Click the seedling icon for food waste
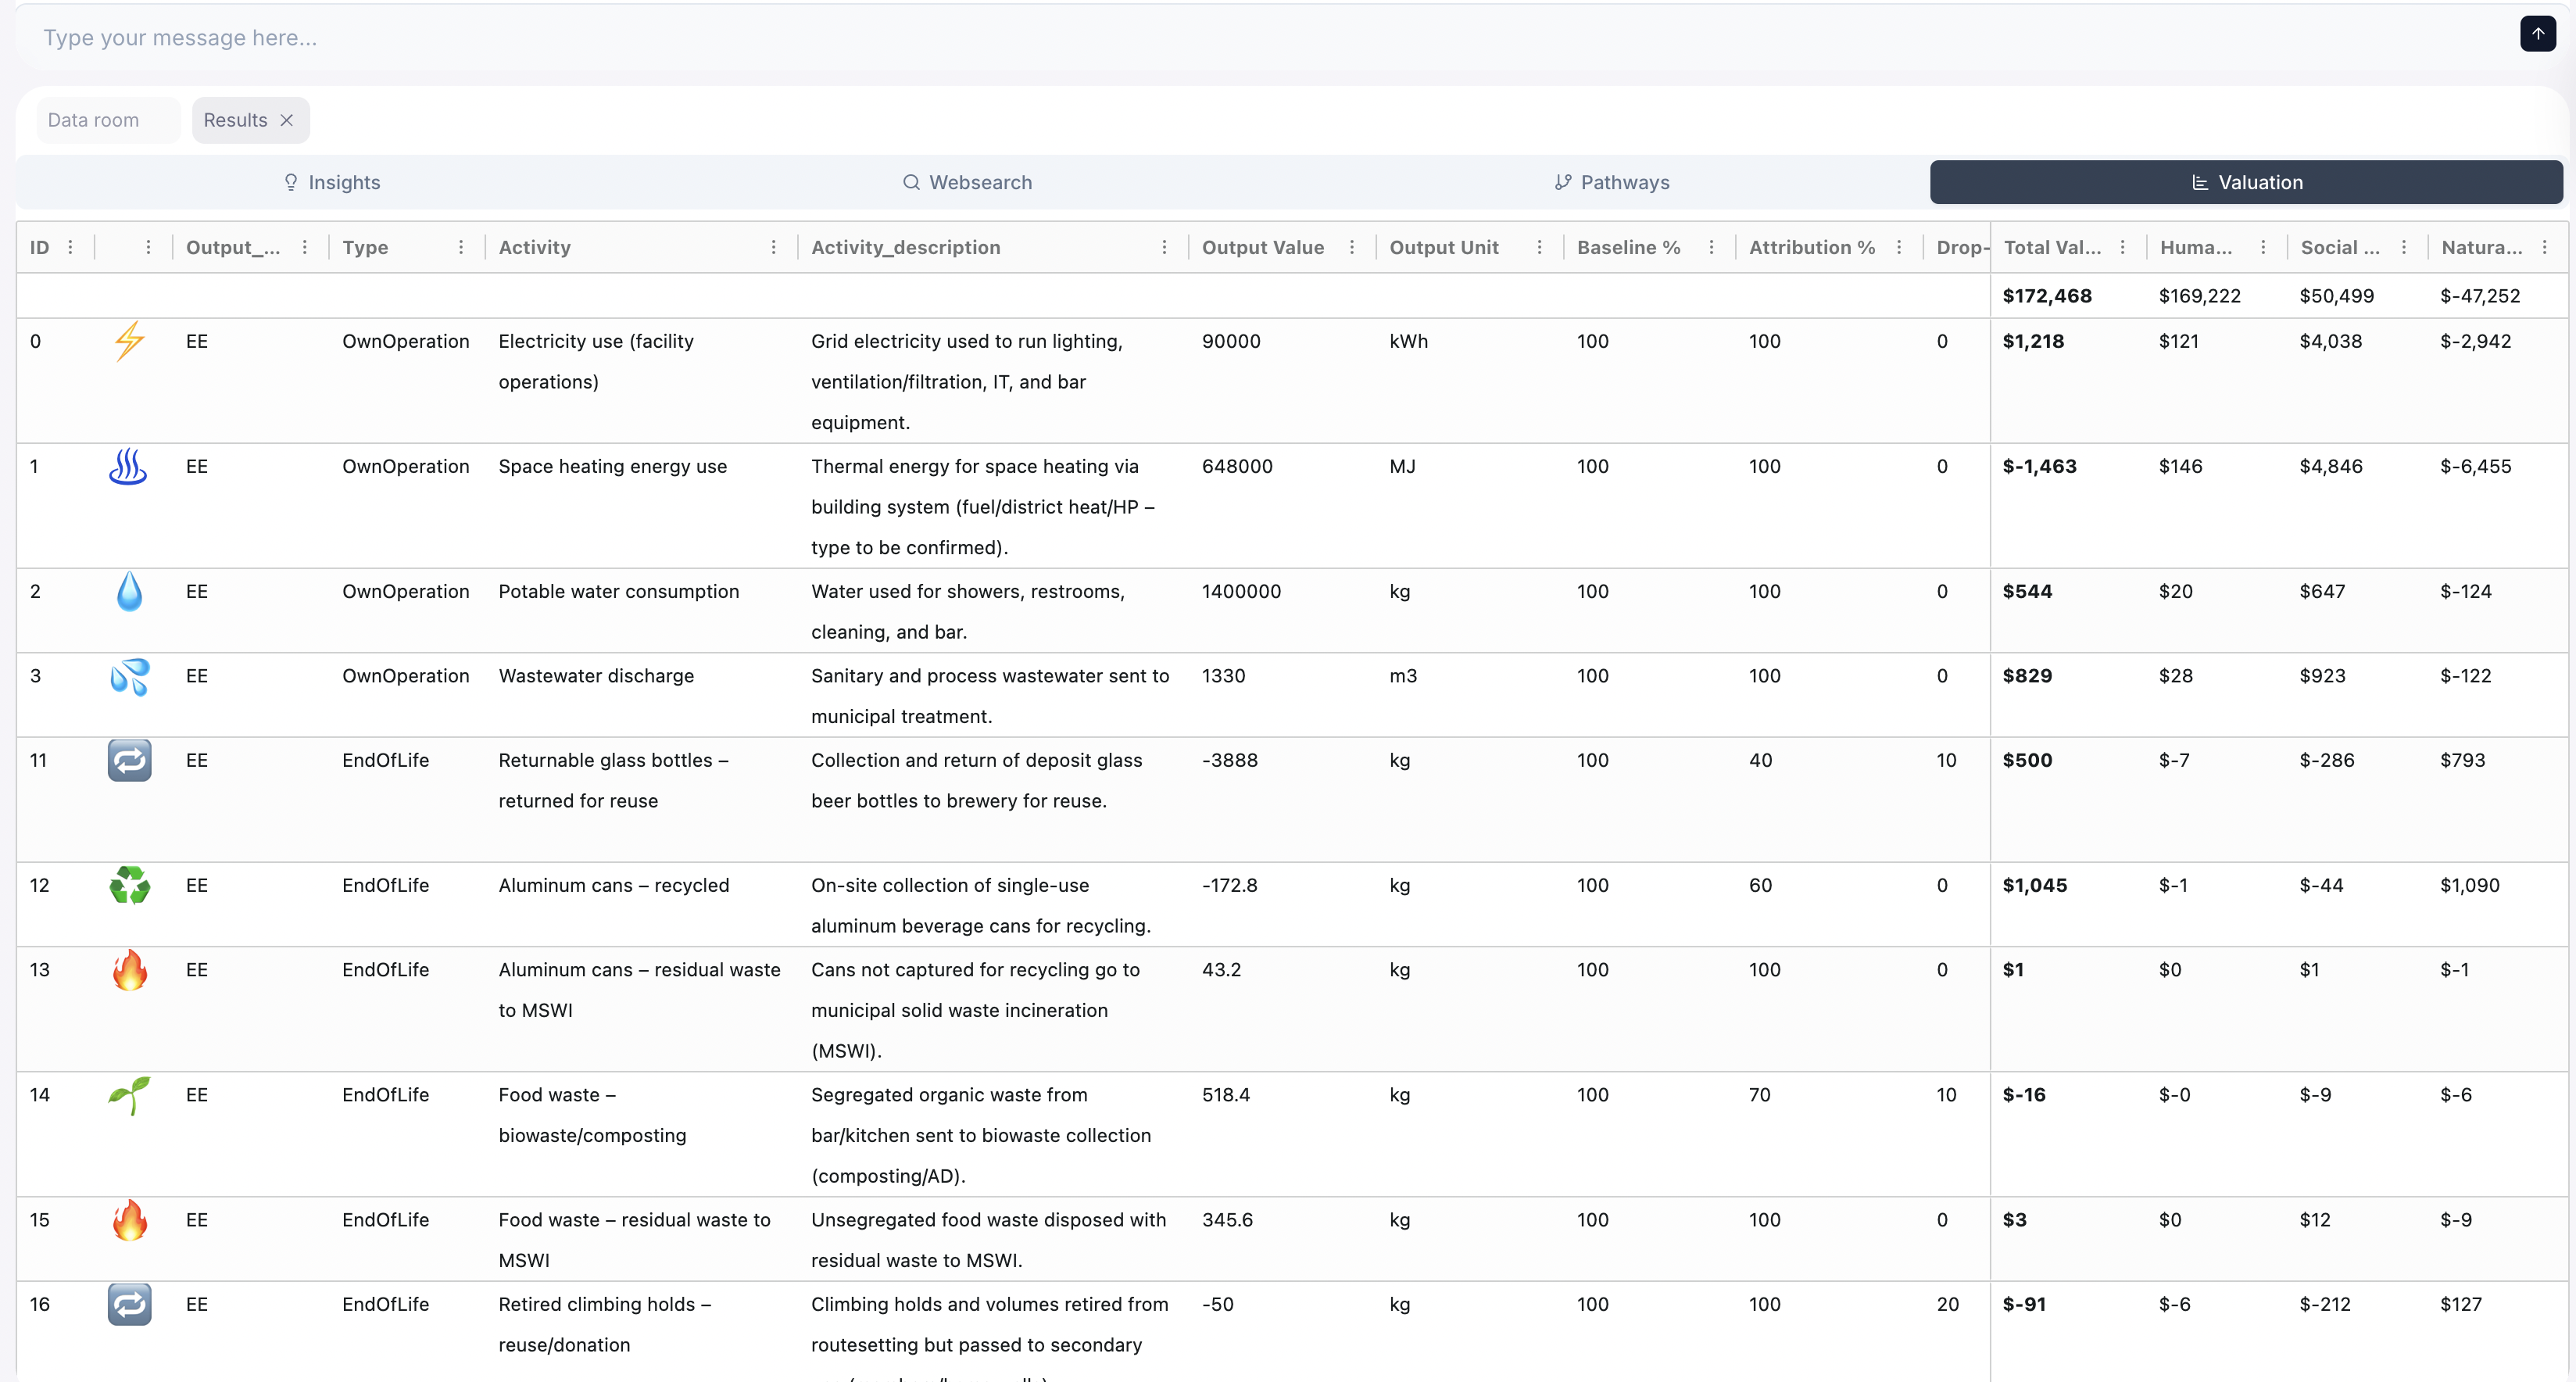The image size is (2576, 1382). click(x=129, y=1096)
